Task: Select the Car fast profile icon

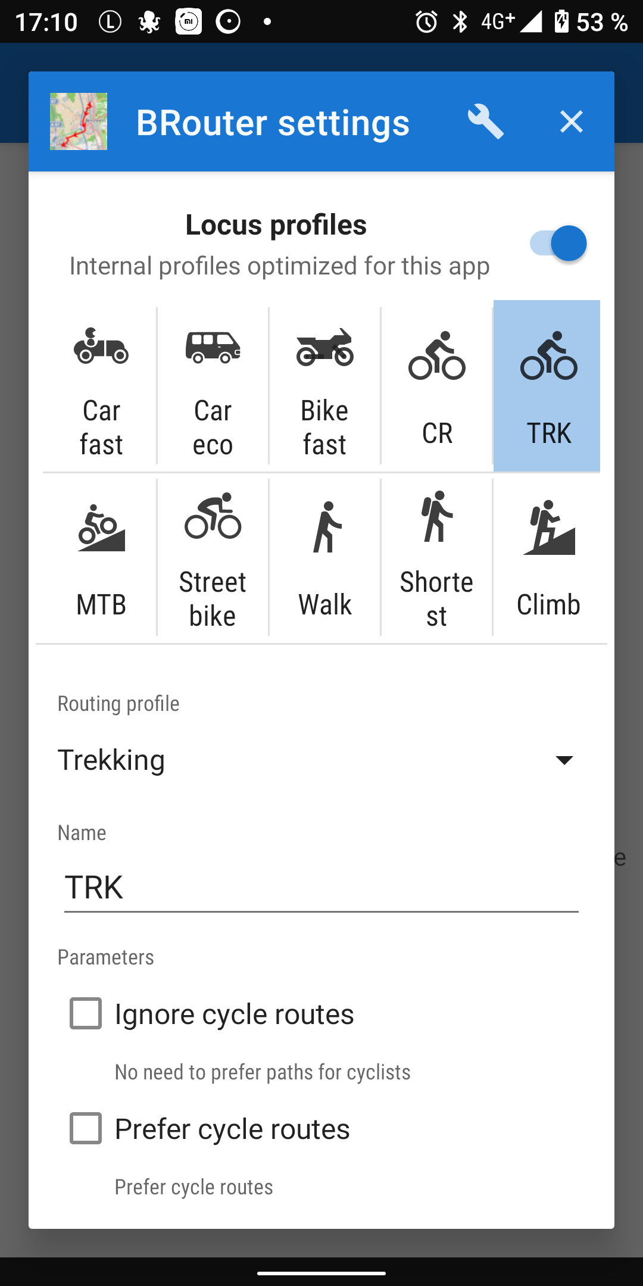Action: pos(101,346)
